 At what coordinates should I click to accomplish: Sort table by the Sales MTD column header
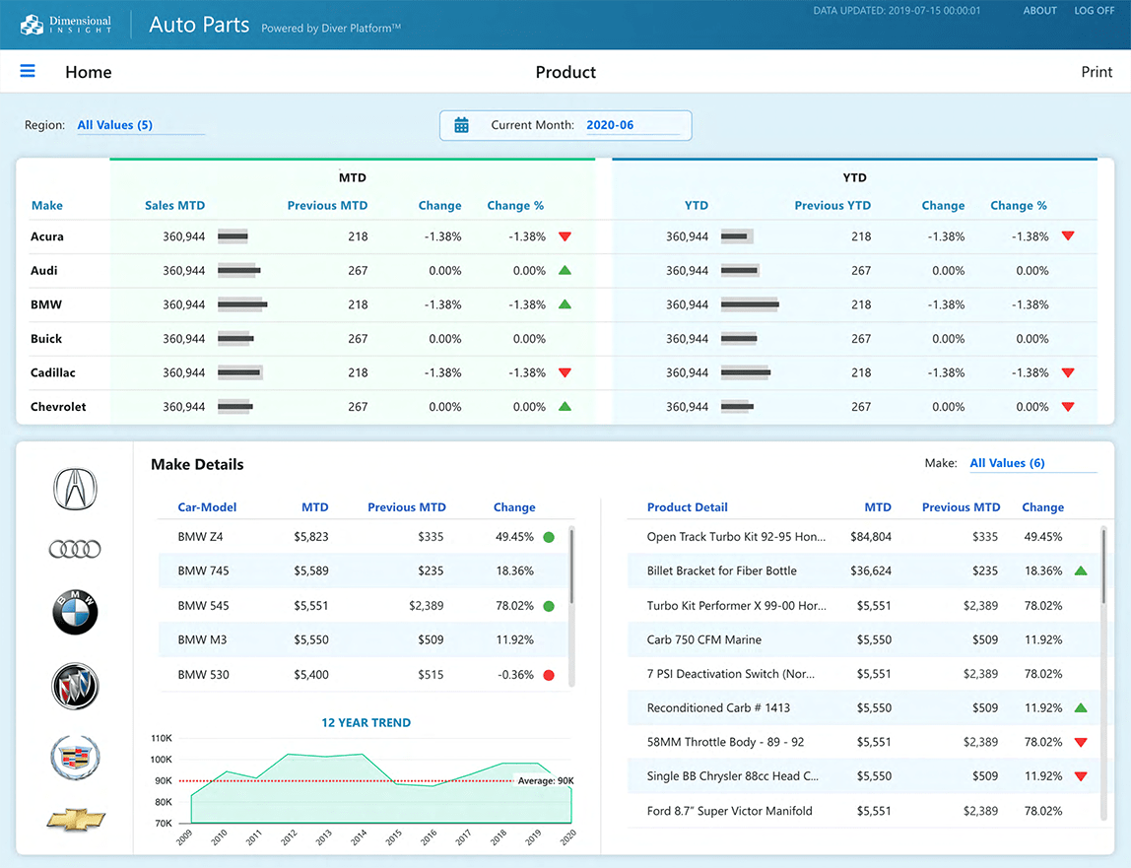click(174, 206)
